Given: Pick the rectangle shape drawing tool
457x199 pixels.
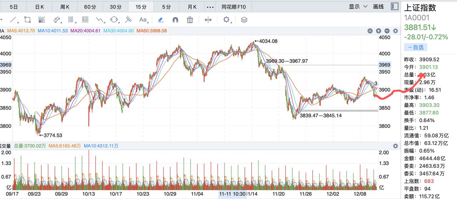Looking at the screenshot, I should [x=27, y=20].
